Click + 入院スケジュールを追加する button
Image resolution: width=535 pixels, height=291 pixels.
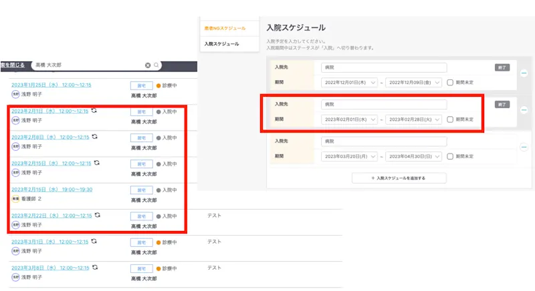tap(399, 178)
